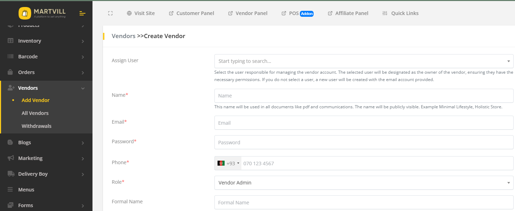Open the Role dropdown showing Vendor Admin
The width and height of the screenshot is (515, 211).
click(364, 183)
